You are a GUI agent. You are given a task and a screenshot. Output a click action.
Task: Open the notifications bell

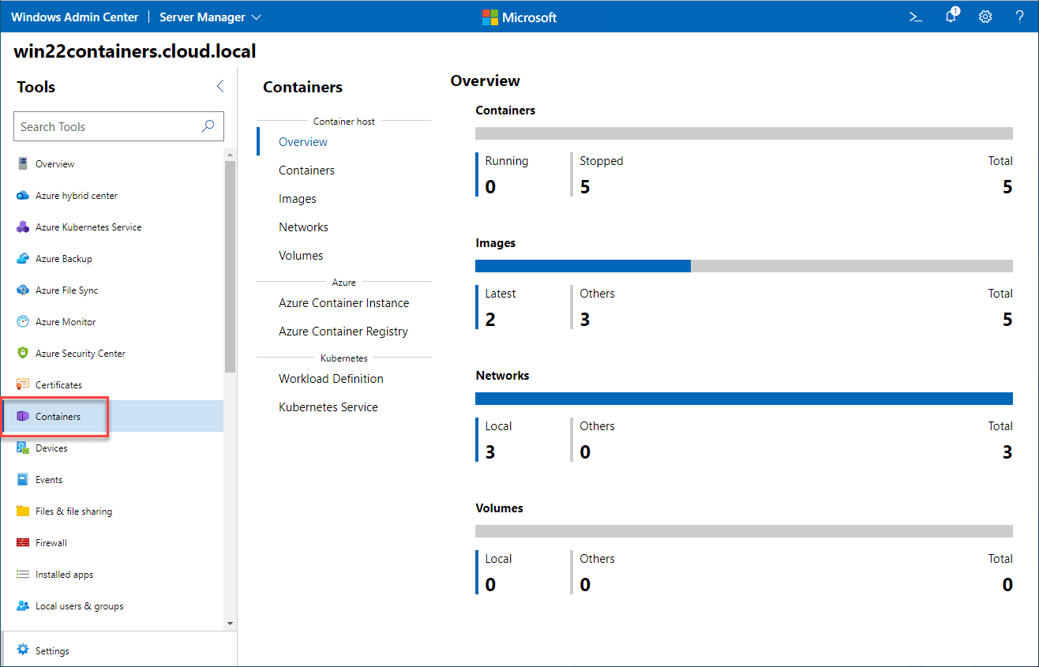coord(951,17)
